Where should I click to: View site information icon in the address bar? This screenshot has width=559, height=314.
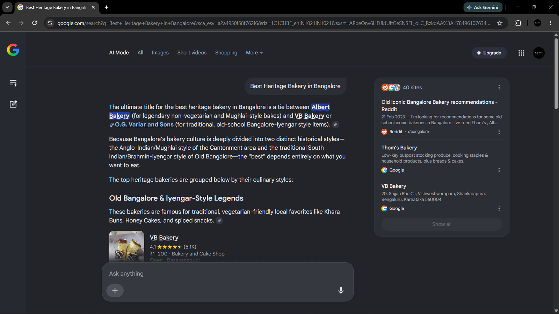[50, 23]
